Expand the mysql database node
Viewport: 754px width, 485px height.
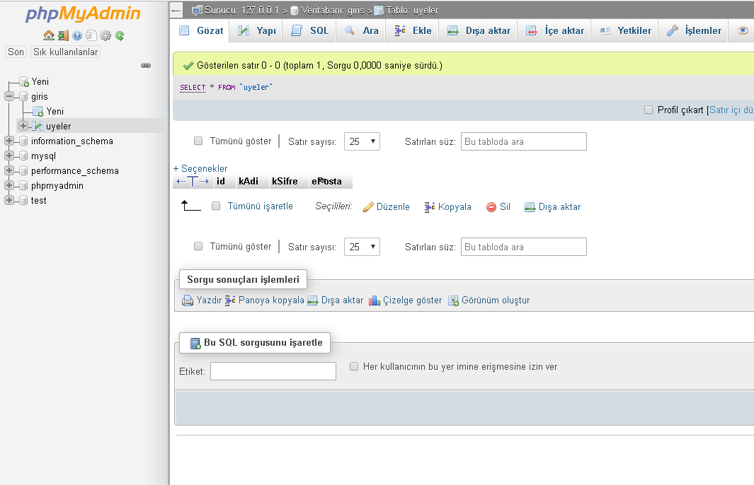[x=8, y=156]
